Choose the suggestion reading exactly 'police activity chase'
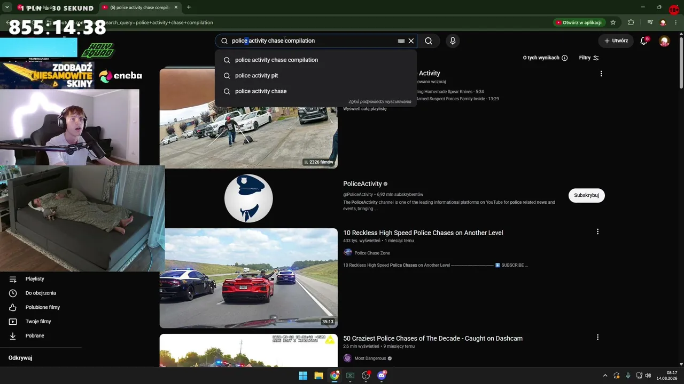This screenshot has height=384, width=684. tap(316, 91)
